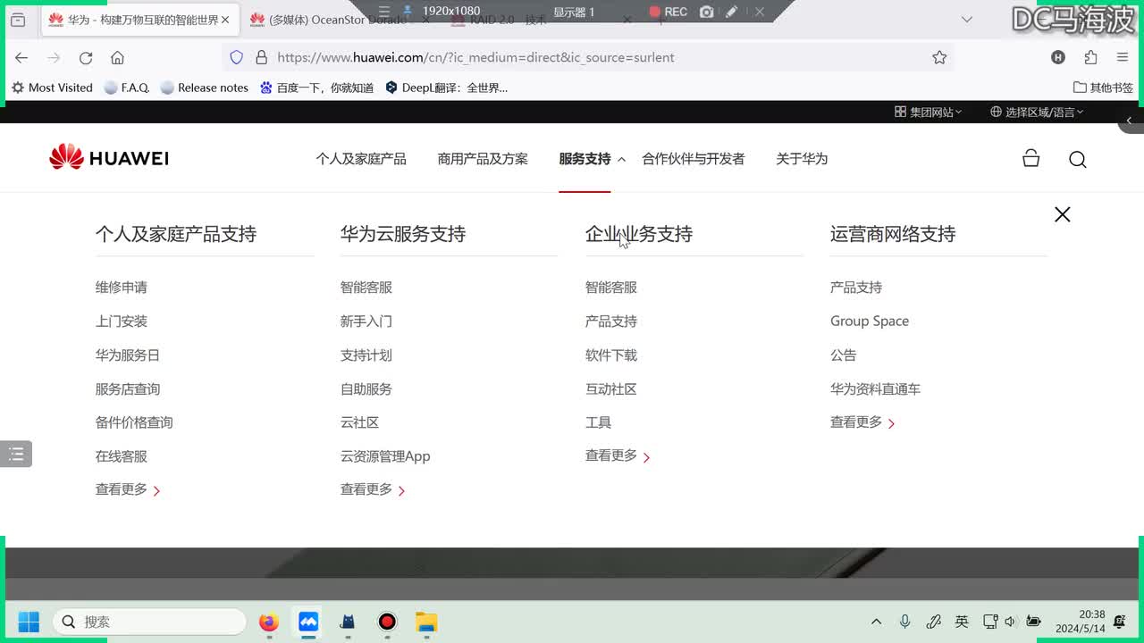
Task: Open the shopping bag icon
Action: 1030,158
